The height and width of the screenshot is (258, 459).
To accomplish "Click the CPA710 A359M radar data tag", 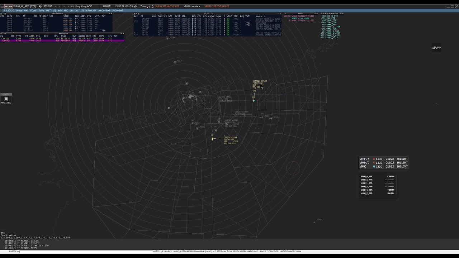I will click(x=230, y=140).
